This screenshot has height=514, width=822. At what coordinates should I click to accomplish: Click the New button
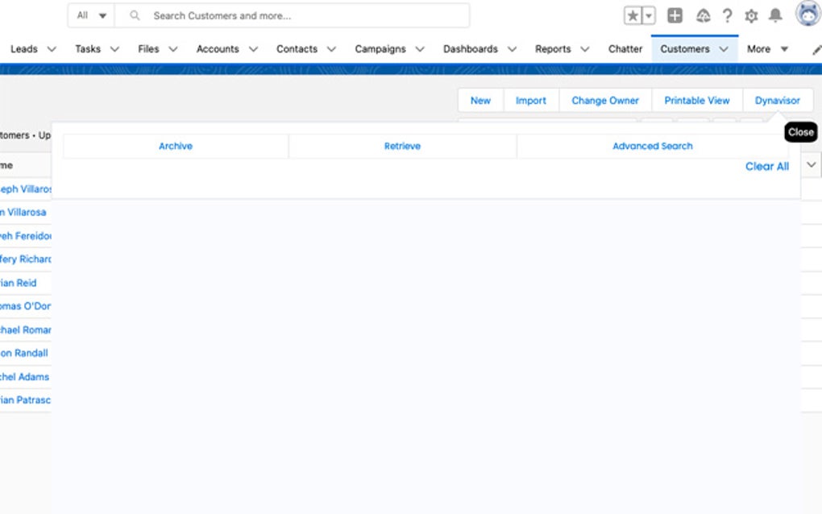tap(479, 100)
